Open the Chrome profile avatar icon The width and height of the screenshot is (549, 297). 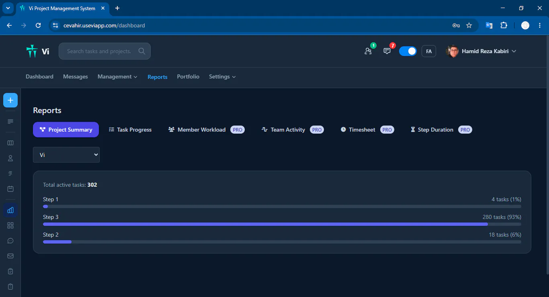click(525, 25)
